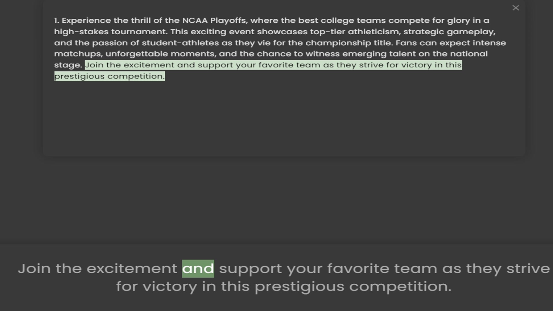
Task: Click the word "matchups" in the paragraph
Action: tap(78, 54)
